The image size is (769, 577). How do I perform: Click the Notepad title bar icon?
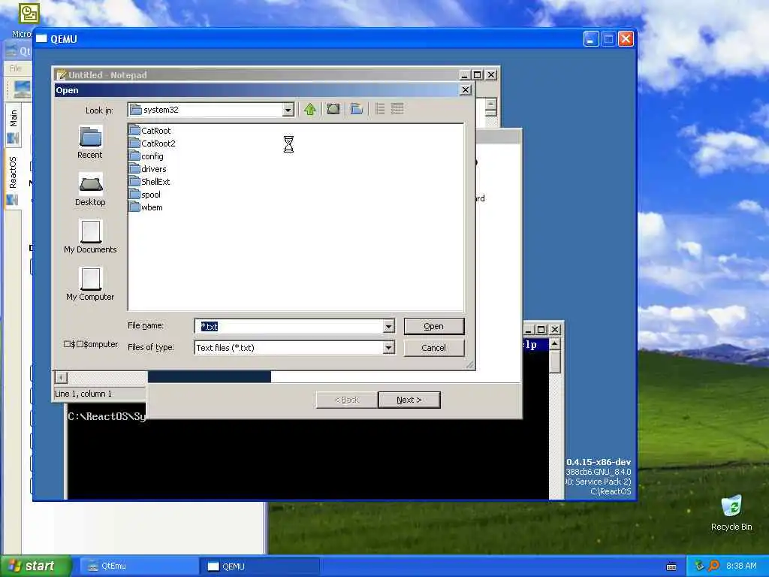coord(62,75)
